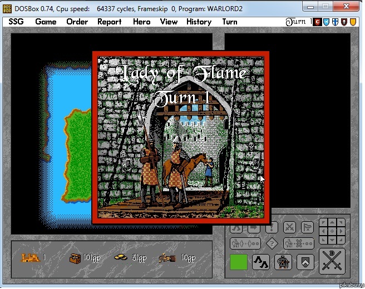Click the large crossed swords D button
The width and height of the screenshot is (365, 289).
(332, 261)
